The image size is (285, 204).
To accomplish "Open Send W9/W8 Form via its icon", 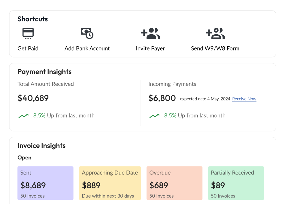I will click(215, 33).
